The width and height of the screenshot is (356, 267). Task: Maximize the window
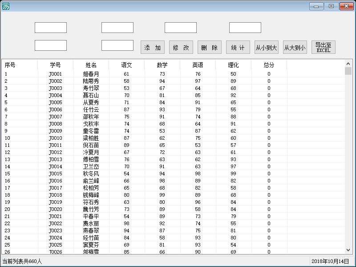pos(331,6)
